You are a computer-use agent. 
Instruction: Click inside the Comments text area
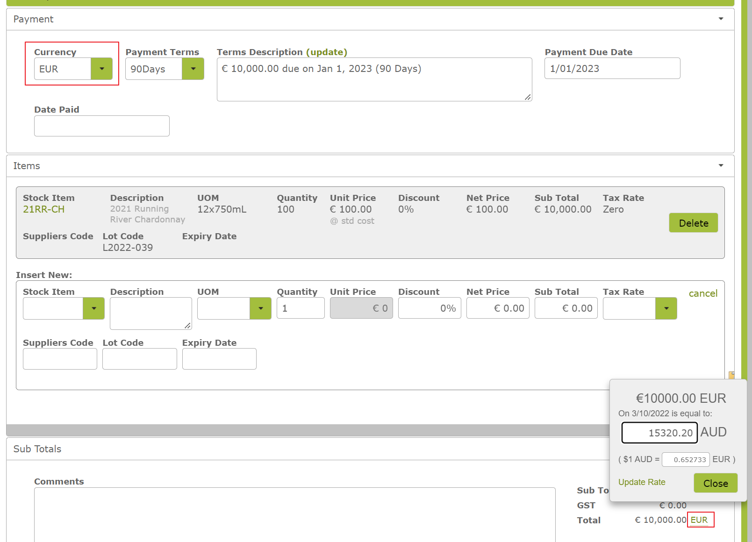[x=280, y=519]
